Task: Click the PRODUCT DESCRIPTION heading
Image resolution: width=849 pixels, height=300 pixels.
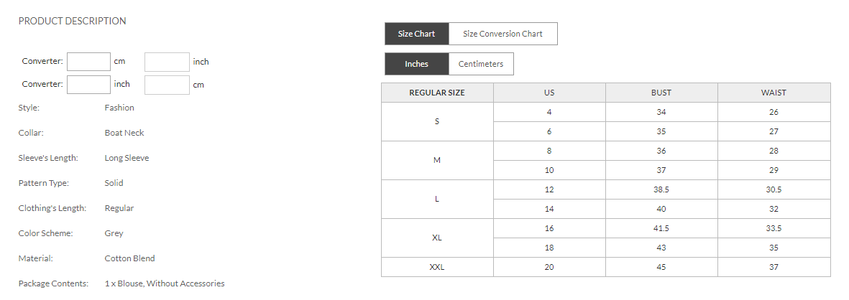Action: [72, 21]
